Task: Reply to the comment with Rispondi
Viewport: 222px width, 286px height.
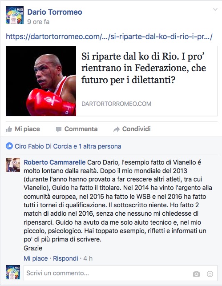Action: 65,258
